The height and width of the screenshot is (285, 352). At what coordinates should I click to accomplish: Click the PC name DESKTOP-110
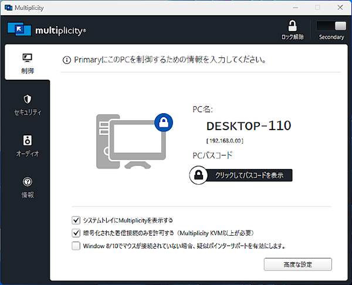click(x=249, y=126)
